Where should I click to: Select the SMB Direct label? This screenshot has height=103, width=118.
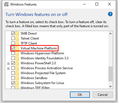click(x=29, y=34)
